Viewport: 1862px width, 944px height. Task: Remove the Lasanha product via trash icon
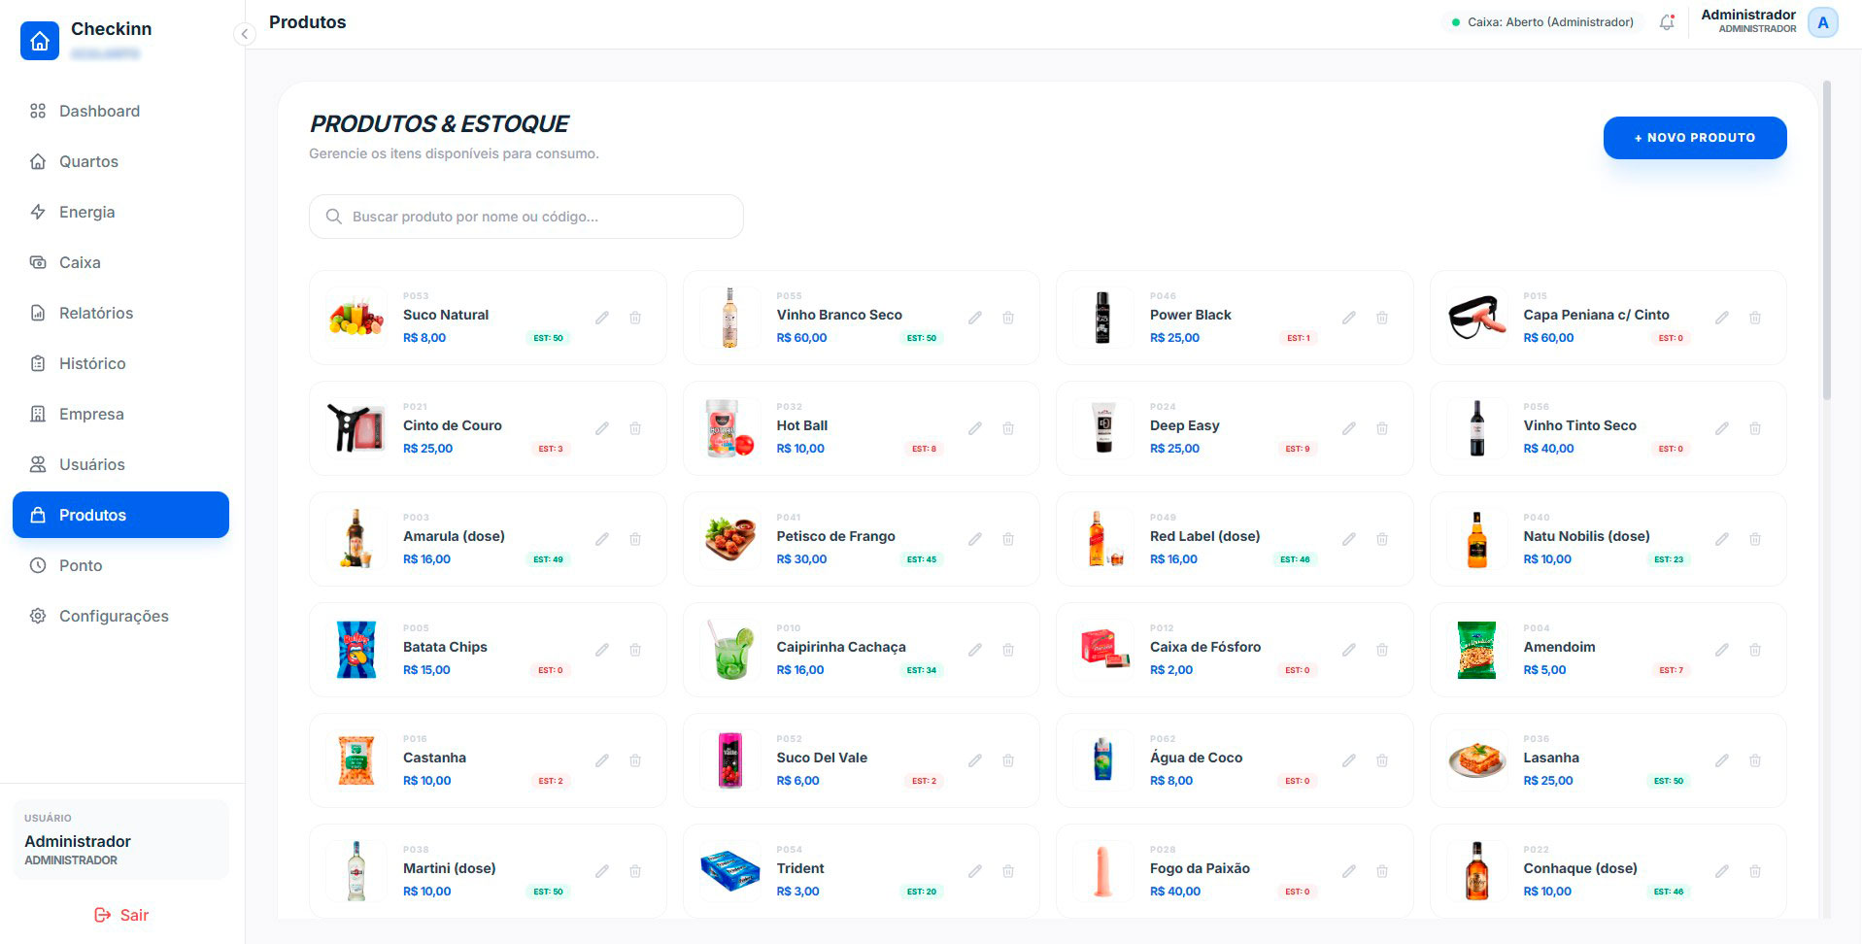pyautogui.click(x=1755, y=760)
